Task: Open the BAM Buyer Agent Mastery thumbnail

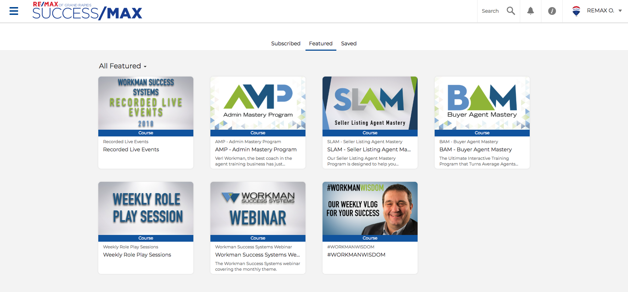Action: [x=482, y=103]
